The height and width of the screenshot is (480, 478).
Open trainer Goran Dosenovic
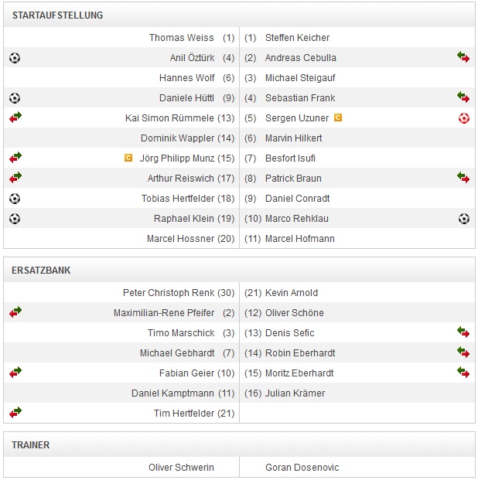tap(302, 468)
